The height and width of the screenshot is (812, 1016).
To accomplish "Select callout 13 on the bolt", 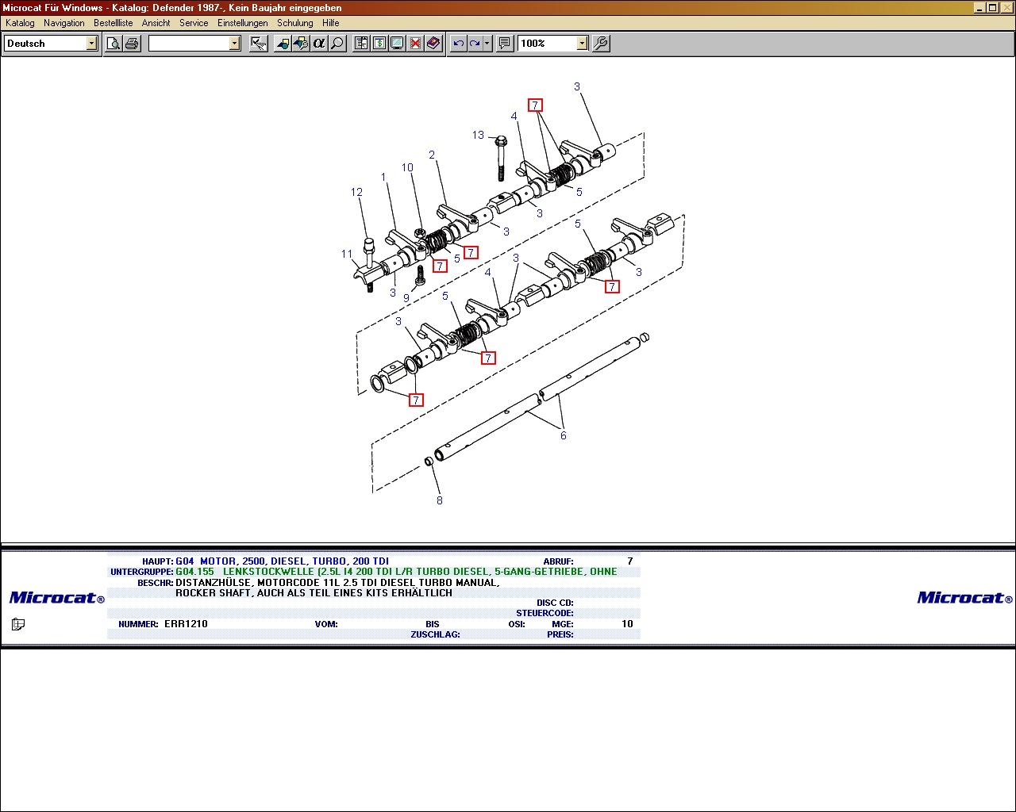I will 478,135.
